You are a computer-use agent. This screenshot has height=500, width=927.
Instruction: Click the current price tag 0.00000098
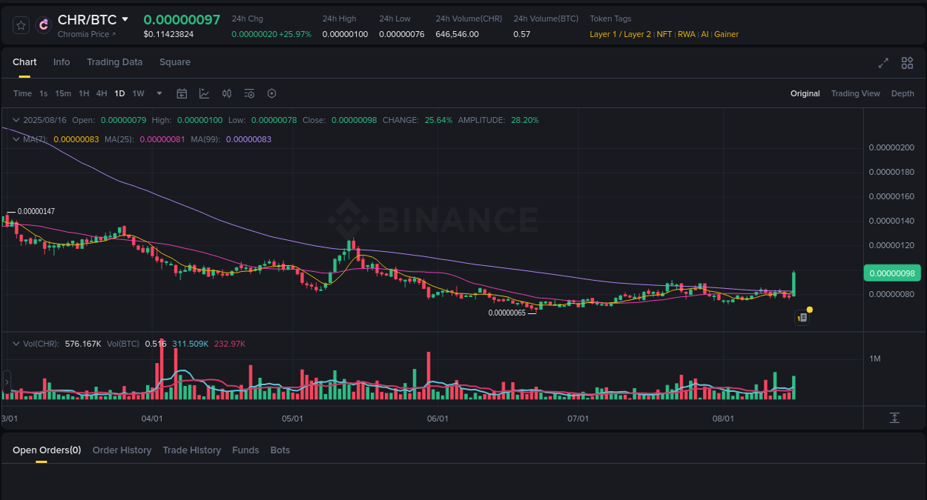pyautogui.click(x=892, y=273)
